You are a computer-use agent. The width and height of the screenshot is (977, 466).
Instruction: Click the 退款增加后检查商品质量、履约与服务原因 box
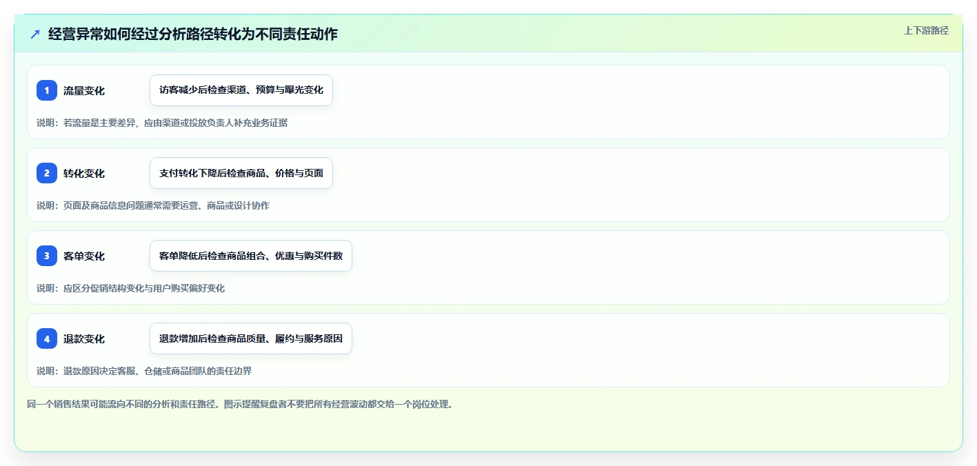pos(251,338)
